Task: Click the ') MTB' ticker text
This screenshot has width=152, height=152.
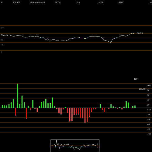Action: (100, 2)
